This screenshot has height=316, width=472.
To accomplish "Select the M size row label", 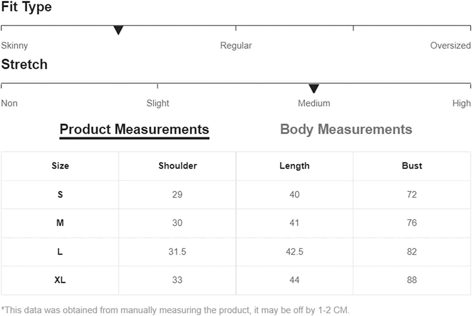I will pyautogui.click(x=60, y=223).
